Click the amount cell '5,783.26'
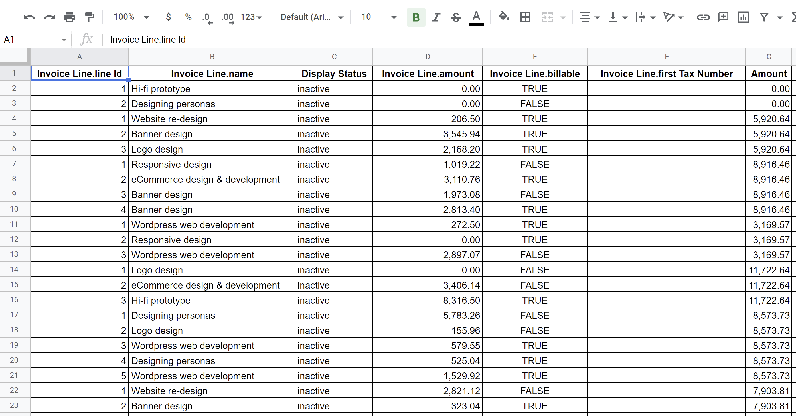Image resolution: width=796 pixels, height=416 pixels. pos(428,315)
